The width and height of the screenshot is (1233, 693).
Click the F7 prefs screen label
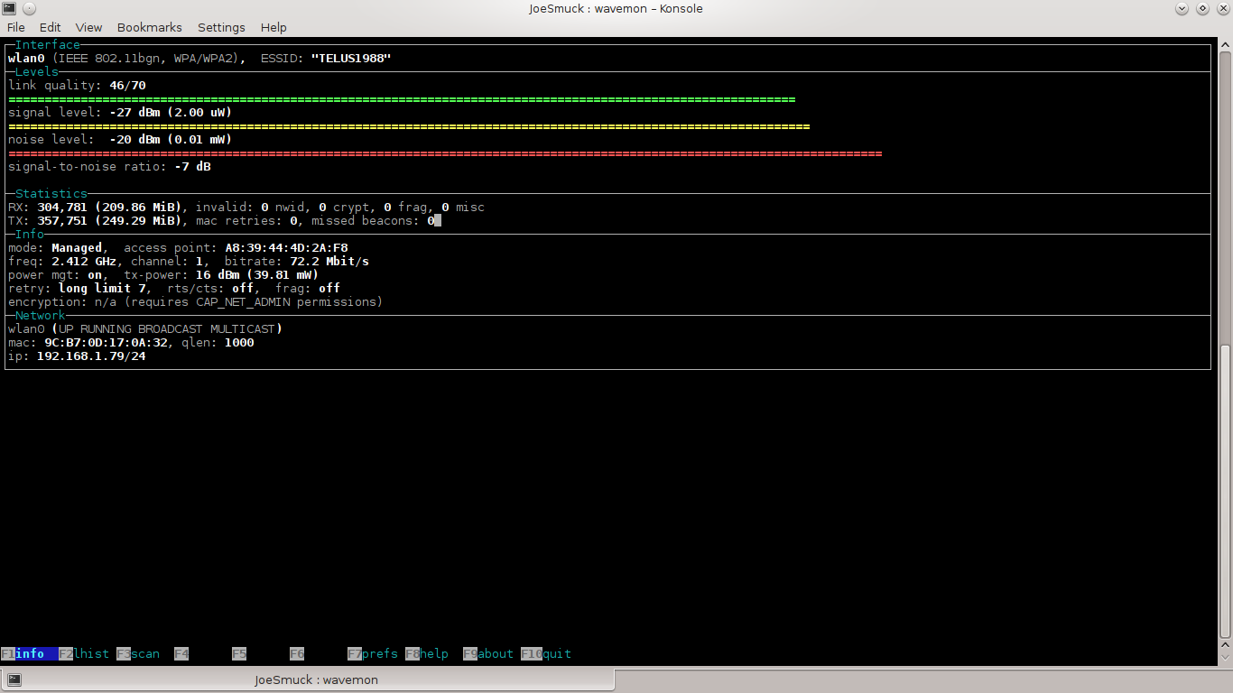(373, 654)
